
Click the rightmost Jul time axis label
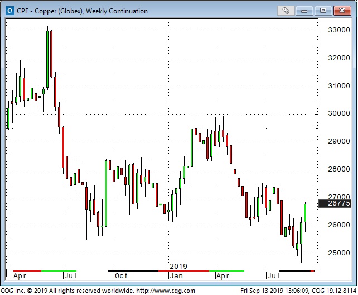click(273, 276)
